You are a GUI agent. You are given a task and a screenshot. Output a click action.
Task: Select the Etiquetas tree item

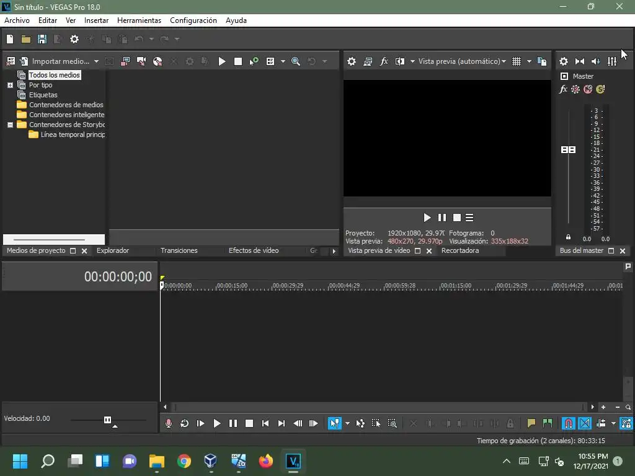(x=43, y=95)
